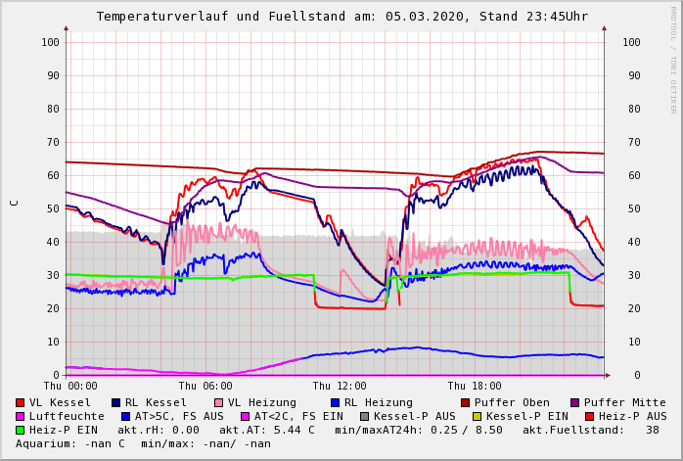Select the Puffer Oben legend swatch
The height and width of the screenshot is (461, 683).
pos(466,402)
